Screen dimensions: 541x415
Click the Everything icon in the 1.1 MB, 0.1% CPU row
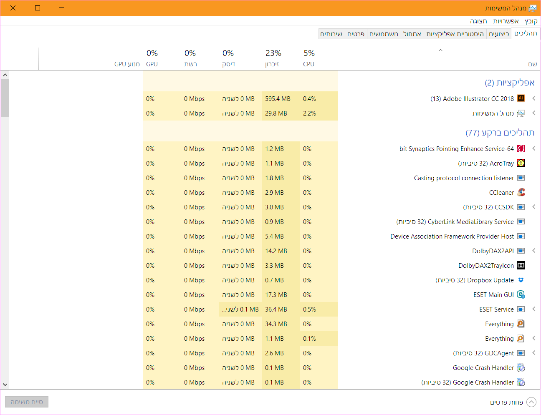point(521,338)
